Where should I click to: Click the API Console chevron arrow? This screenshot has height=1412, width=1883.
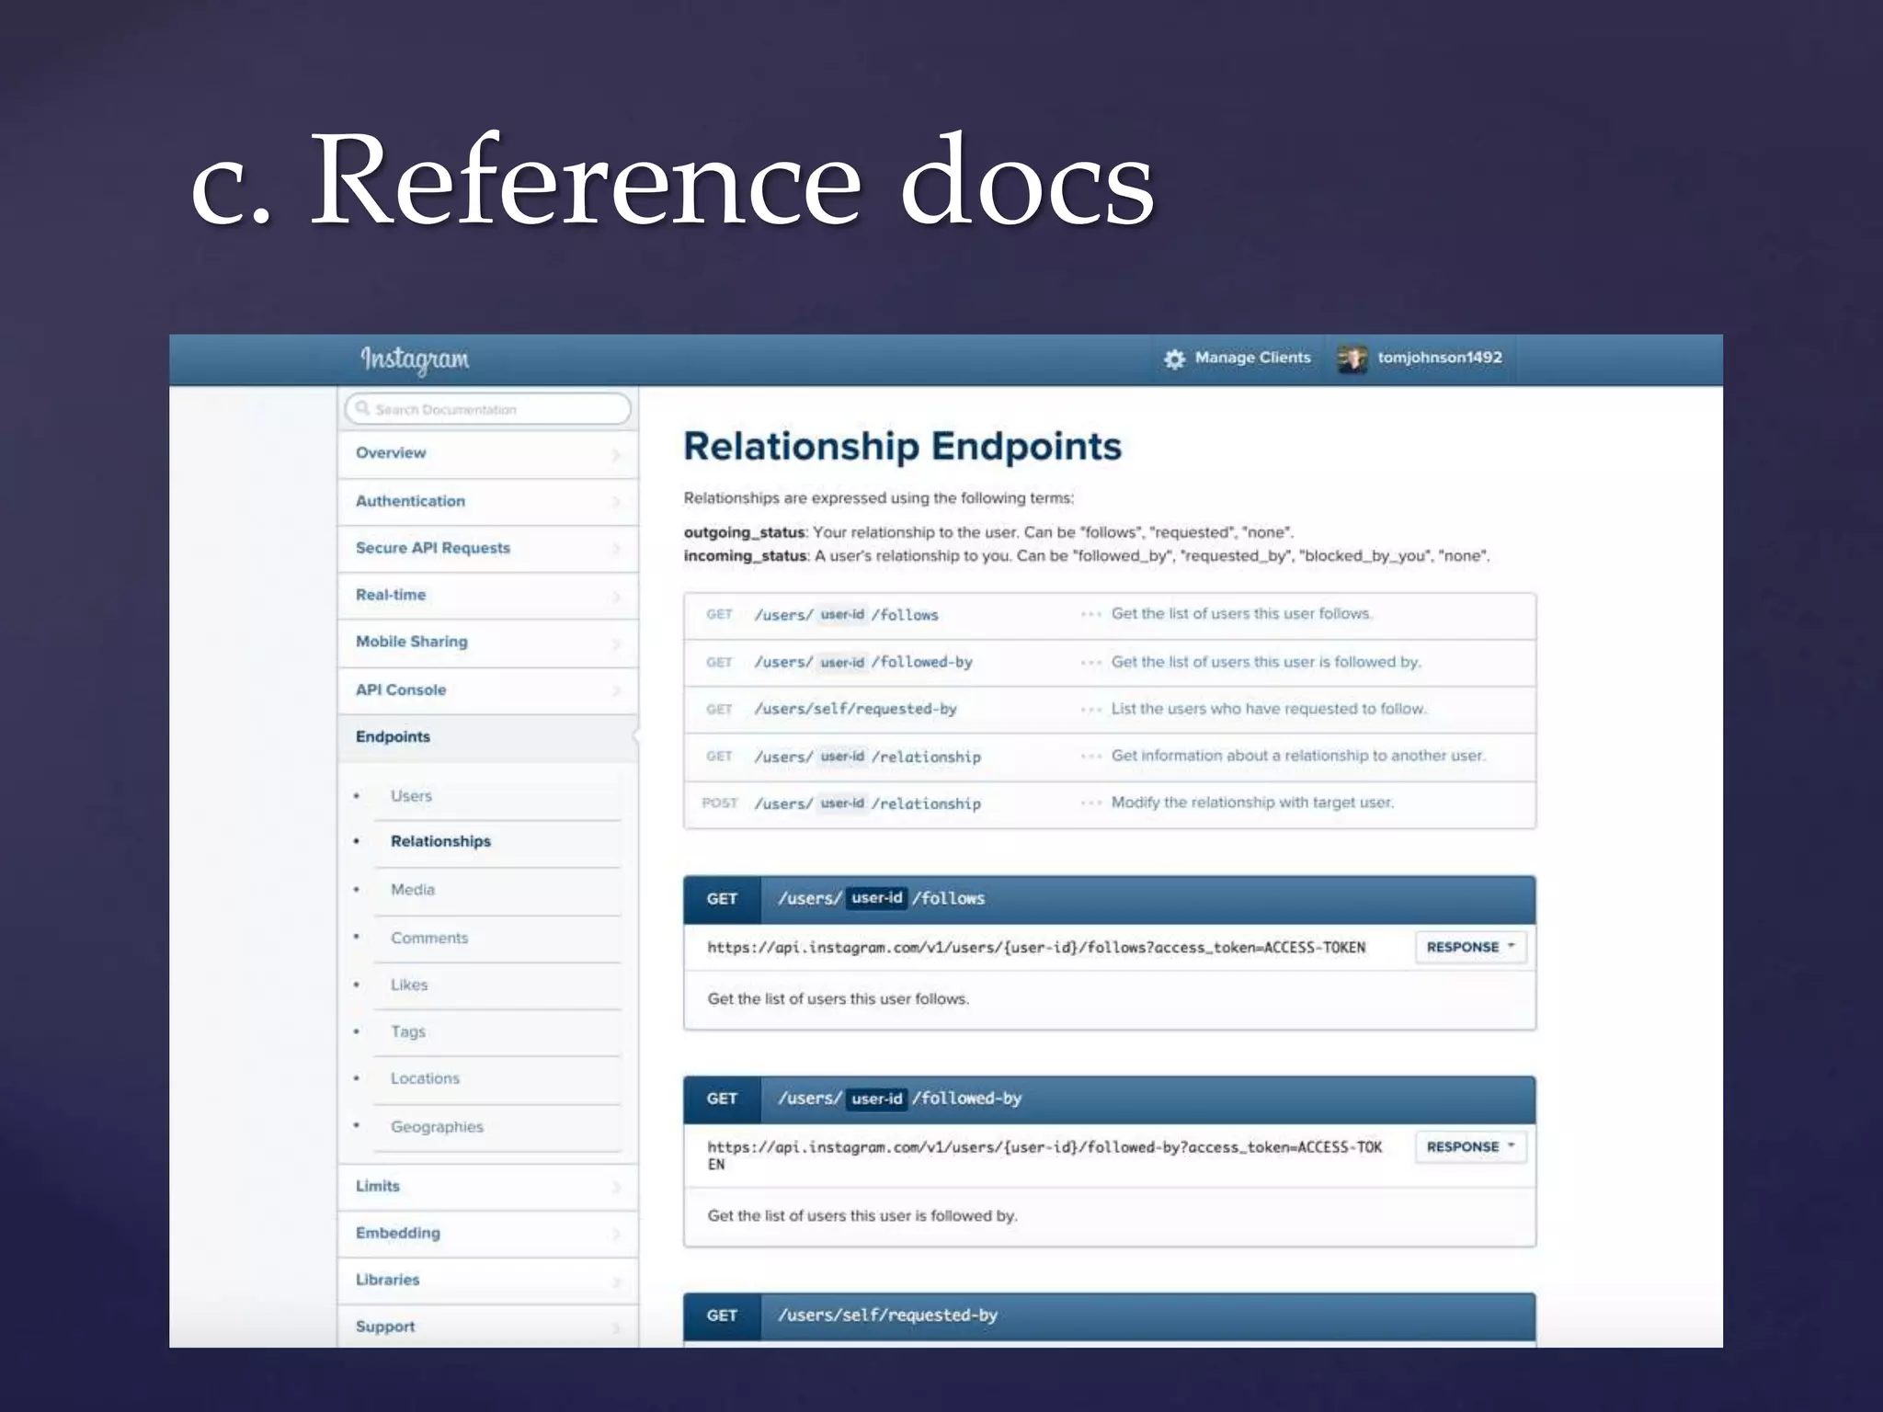616,690
